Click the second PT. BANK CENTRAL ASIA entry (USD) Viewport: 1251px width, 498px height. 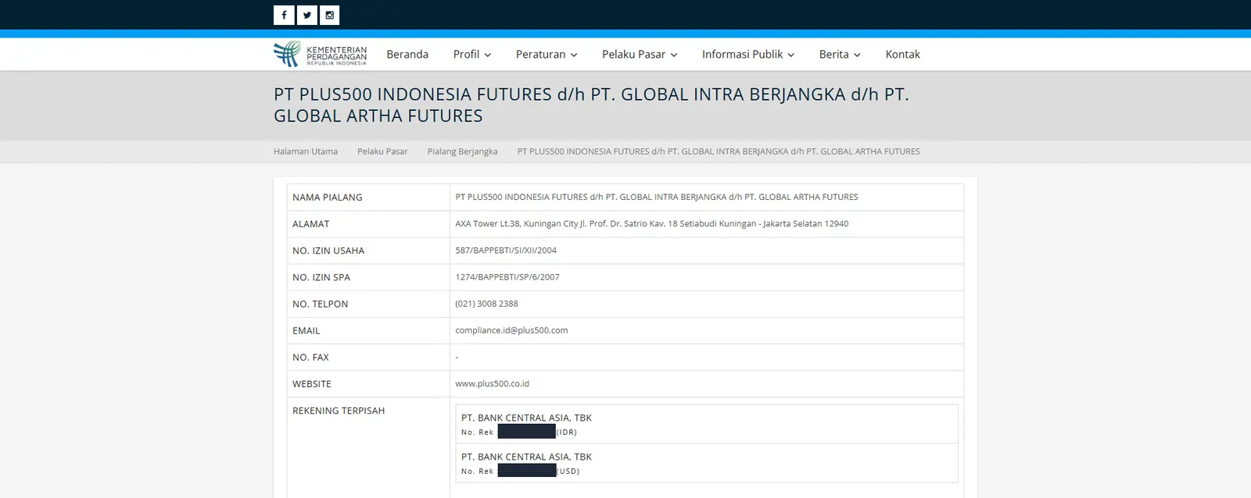707,464
